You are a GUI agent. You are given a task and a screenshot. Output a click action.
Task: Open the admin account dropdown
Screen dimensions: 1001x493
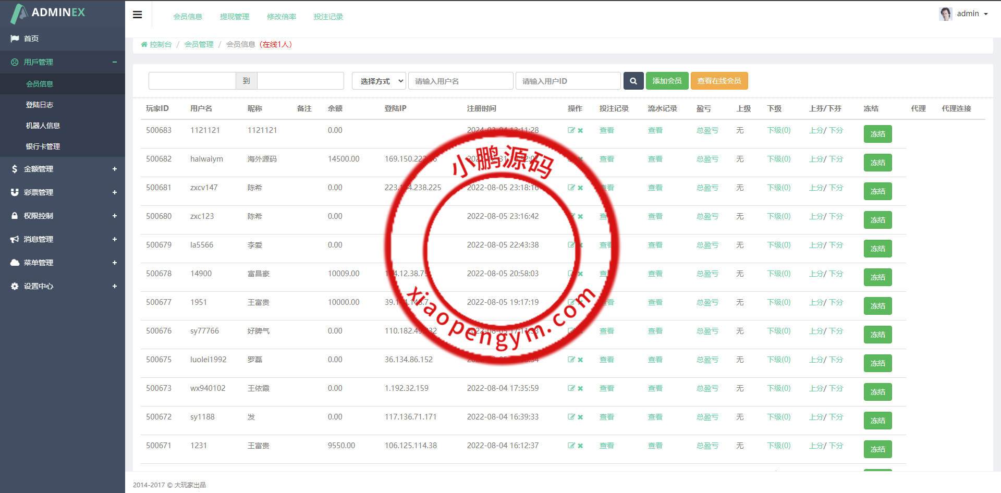tap(972, 14)
